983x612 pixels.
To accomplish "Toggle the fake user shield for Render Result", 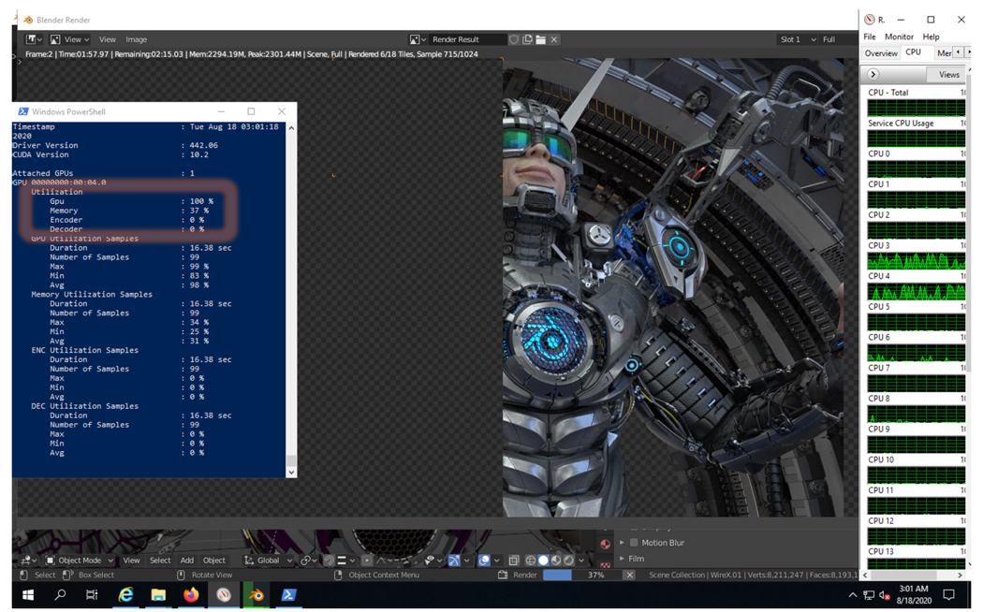I will (514, 39).
